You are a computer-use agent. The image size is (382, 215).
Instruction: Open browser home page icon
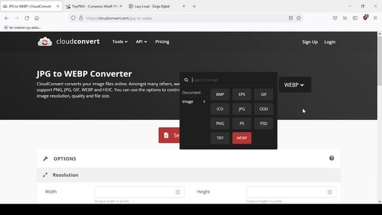point(37,18)
